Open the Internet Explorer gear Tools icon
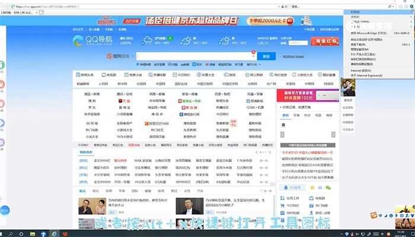 (413, 7)
